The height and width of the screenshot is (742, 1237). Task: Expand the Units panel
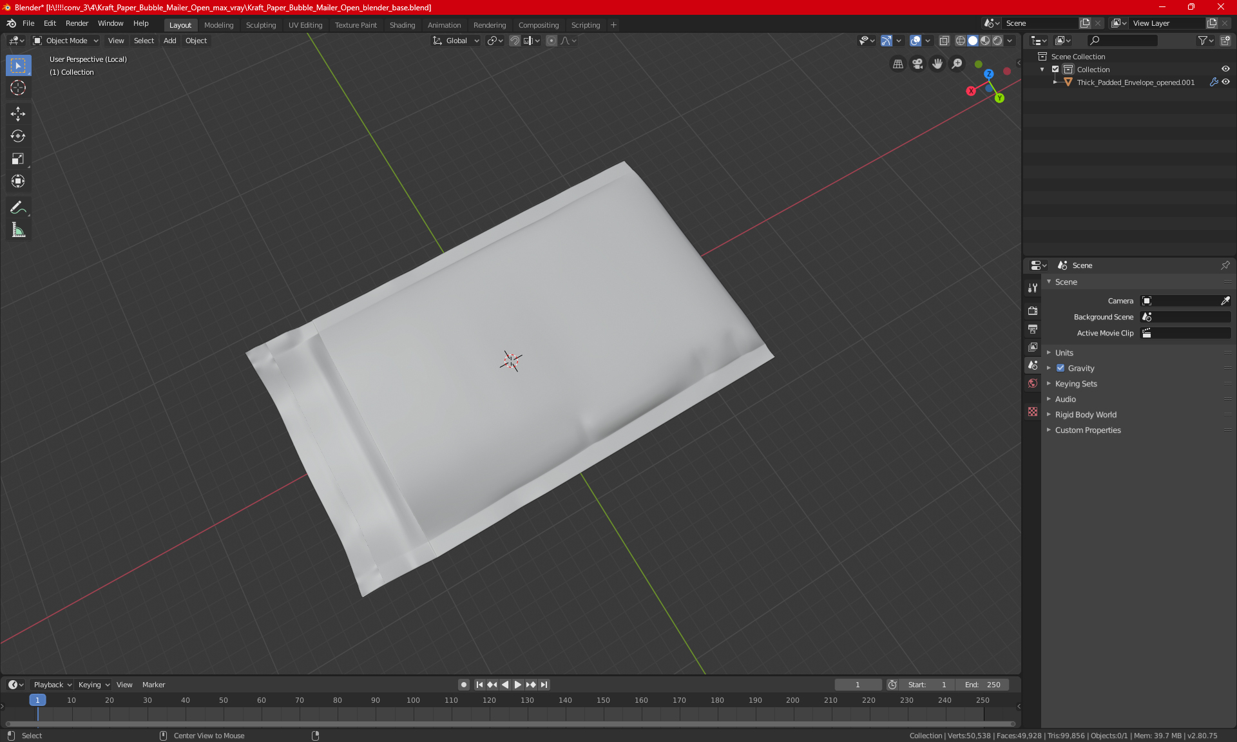point(1064,353)
